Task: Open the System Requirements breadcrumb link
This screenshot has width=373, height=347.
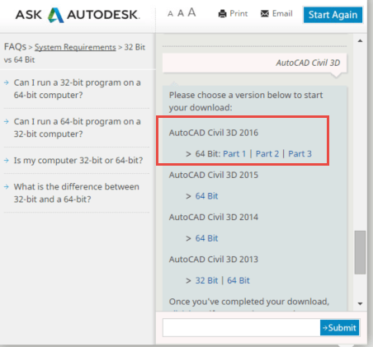Action: coord(75,47)
